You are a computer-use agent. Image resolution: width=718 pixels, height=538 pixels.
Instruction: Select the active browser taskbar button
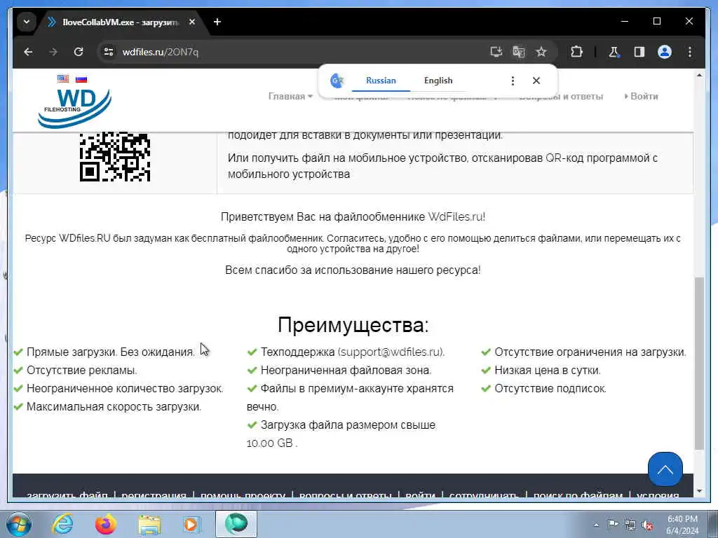[236, 524]
